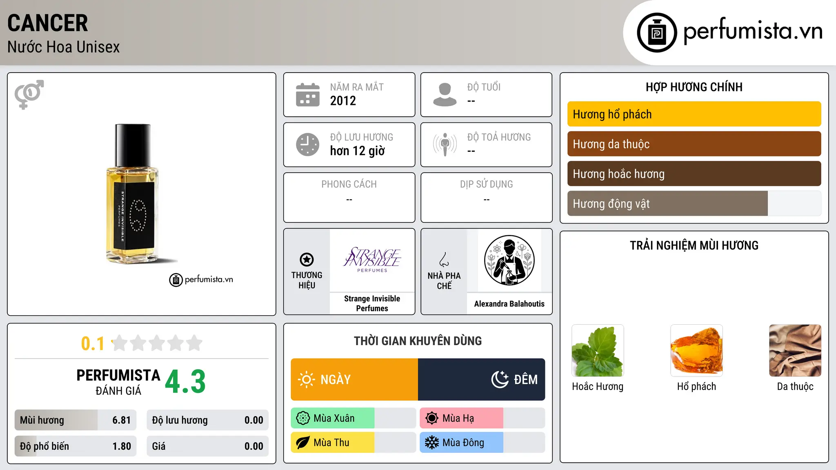Click the "DỊP SỬ DỤNG" label
Screen dimensions: 836x470
(x=486, y=184)
